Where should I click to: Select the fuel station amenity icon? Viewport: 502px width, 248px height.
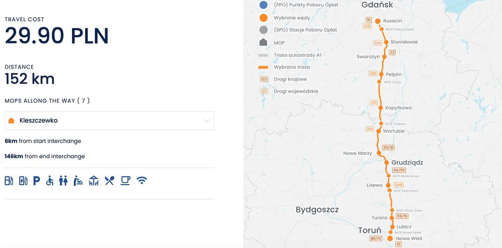(x=8, y=180)
